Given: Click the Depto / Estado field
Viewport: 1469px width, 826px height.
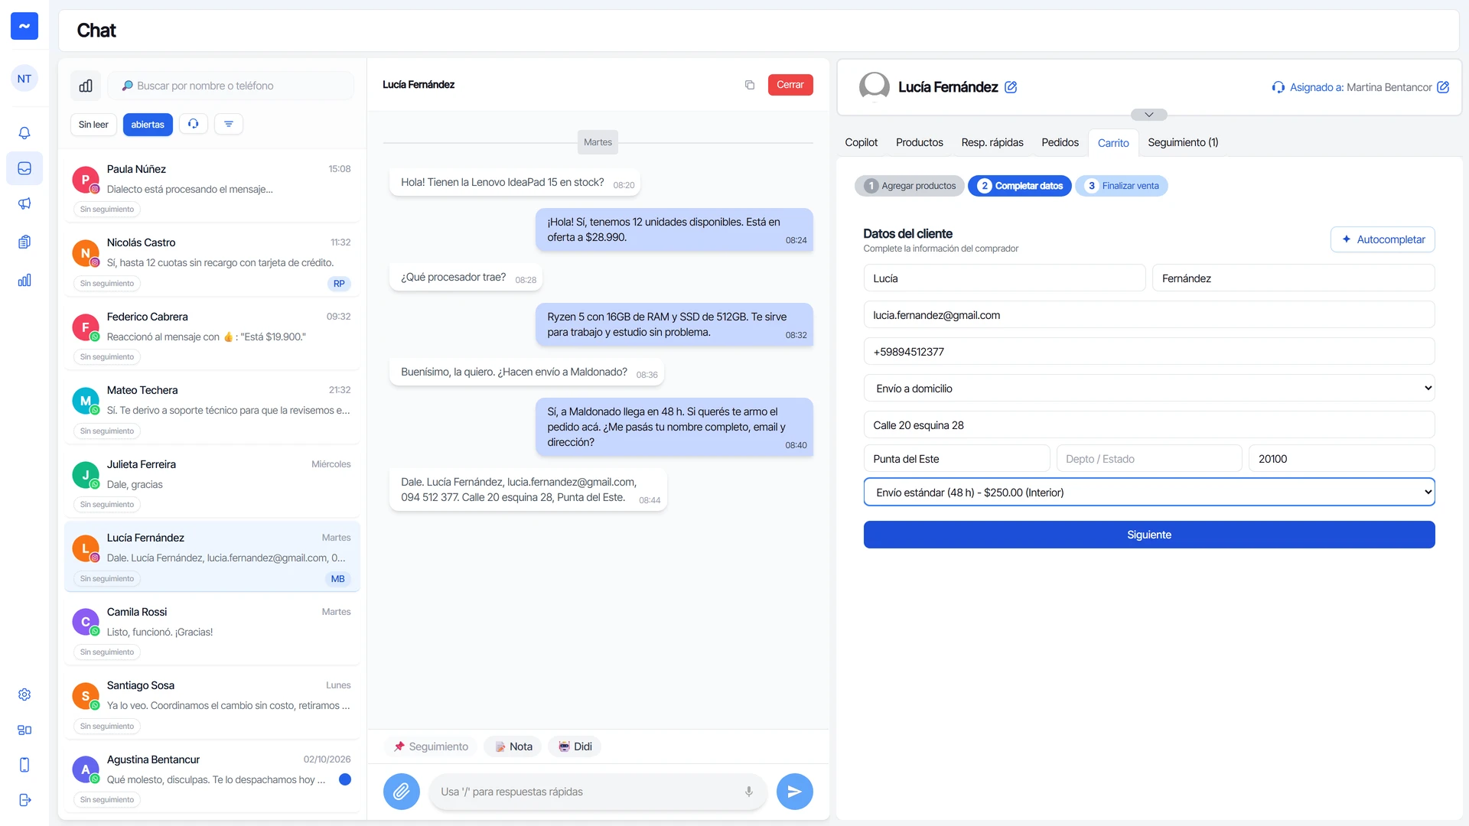Looking at the screenshot, I should tap(1149, 459).
